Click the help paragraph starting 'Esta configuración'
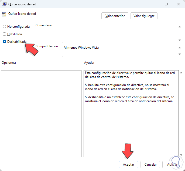The width and height of the screenshot is (185, 171). click(130, 75)
